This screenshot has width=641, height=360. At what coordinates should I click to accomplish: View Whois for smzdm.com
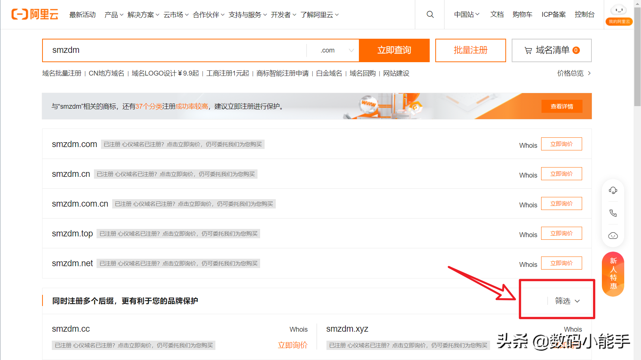tap(528, 146)
